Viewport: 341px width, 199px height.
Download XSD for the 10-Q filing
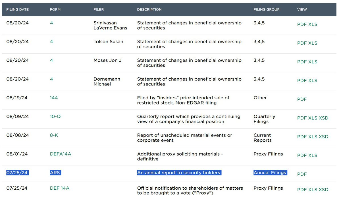(x=323, y=118)
